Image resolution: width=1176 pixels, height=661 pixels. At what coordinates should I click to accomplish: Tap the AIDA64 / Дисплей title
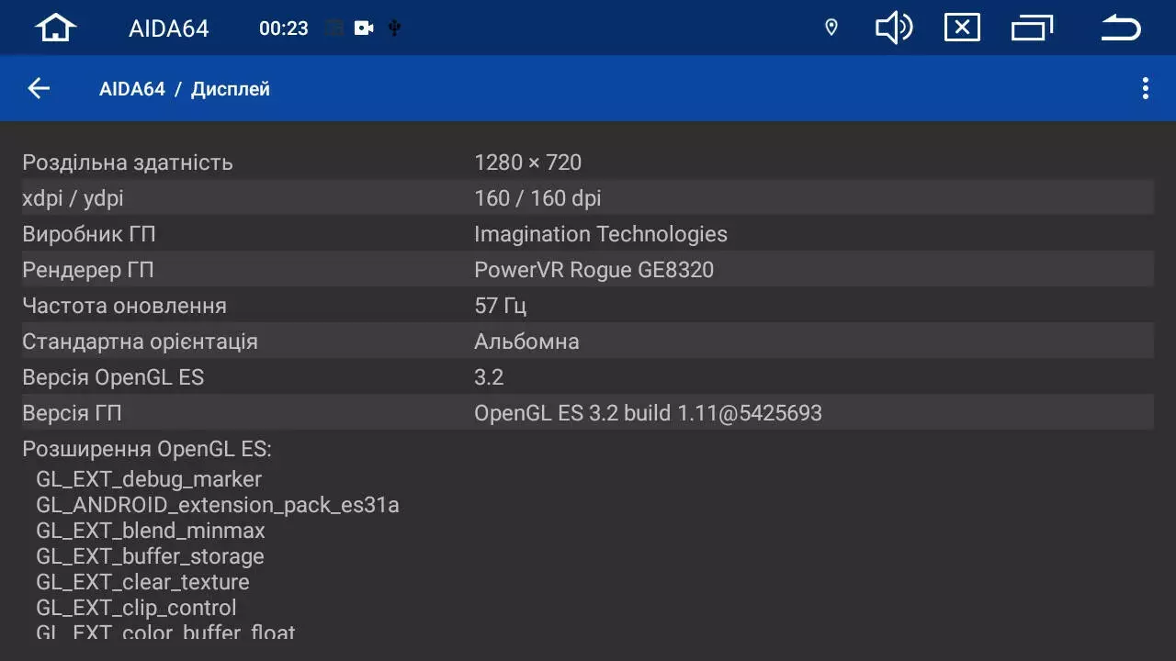click(185, 89)
